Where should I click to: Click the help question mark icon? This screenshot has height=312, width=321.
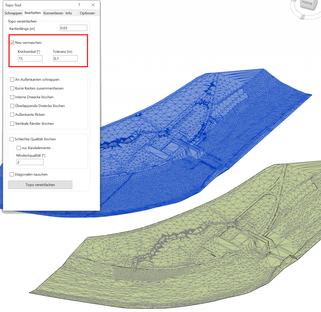point(79,5)
